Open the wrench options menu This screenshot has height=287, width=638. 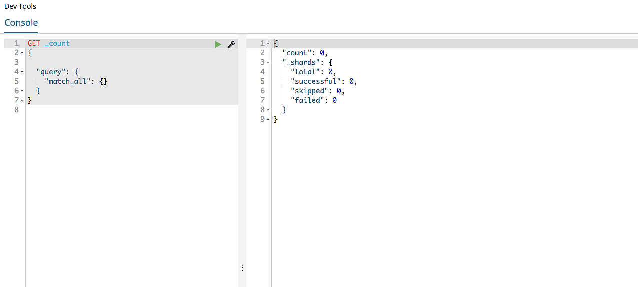pyautogui.click(x=231, y=44)
